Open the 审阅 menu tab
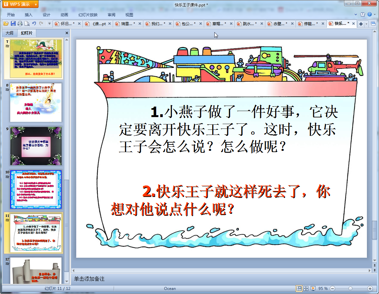 coord(111,15)
